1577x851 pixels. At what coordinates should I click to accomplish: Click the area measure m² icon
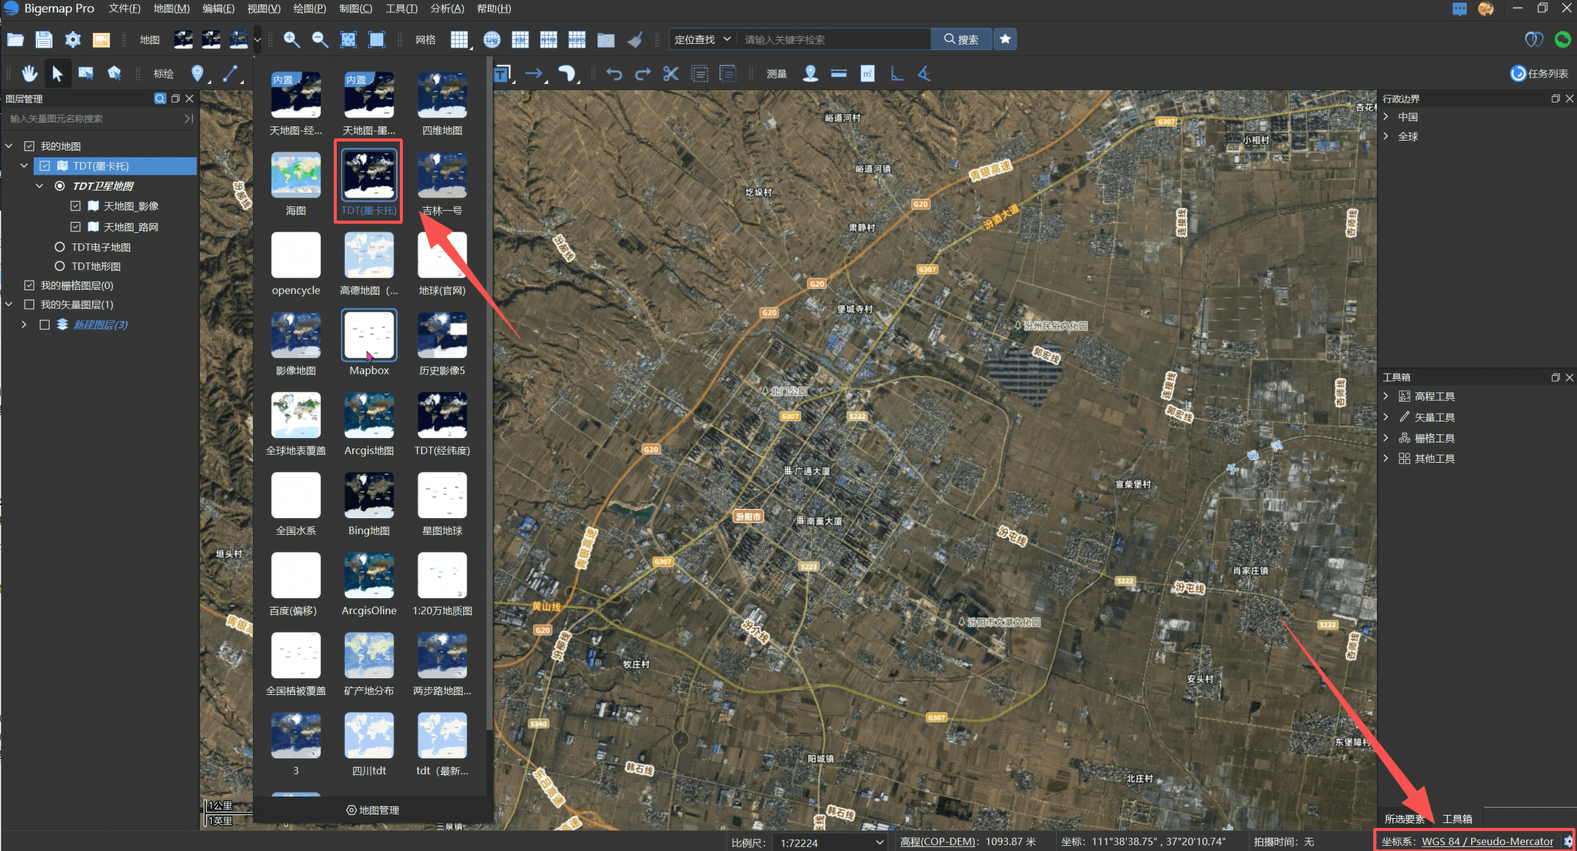(x=867, y=74)
